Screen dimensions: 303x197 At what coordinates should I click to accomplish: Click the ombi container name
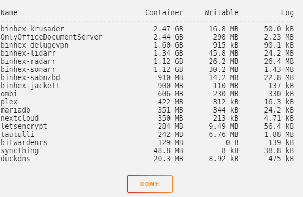click(x=9, y=94)
